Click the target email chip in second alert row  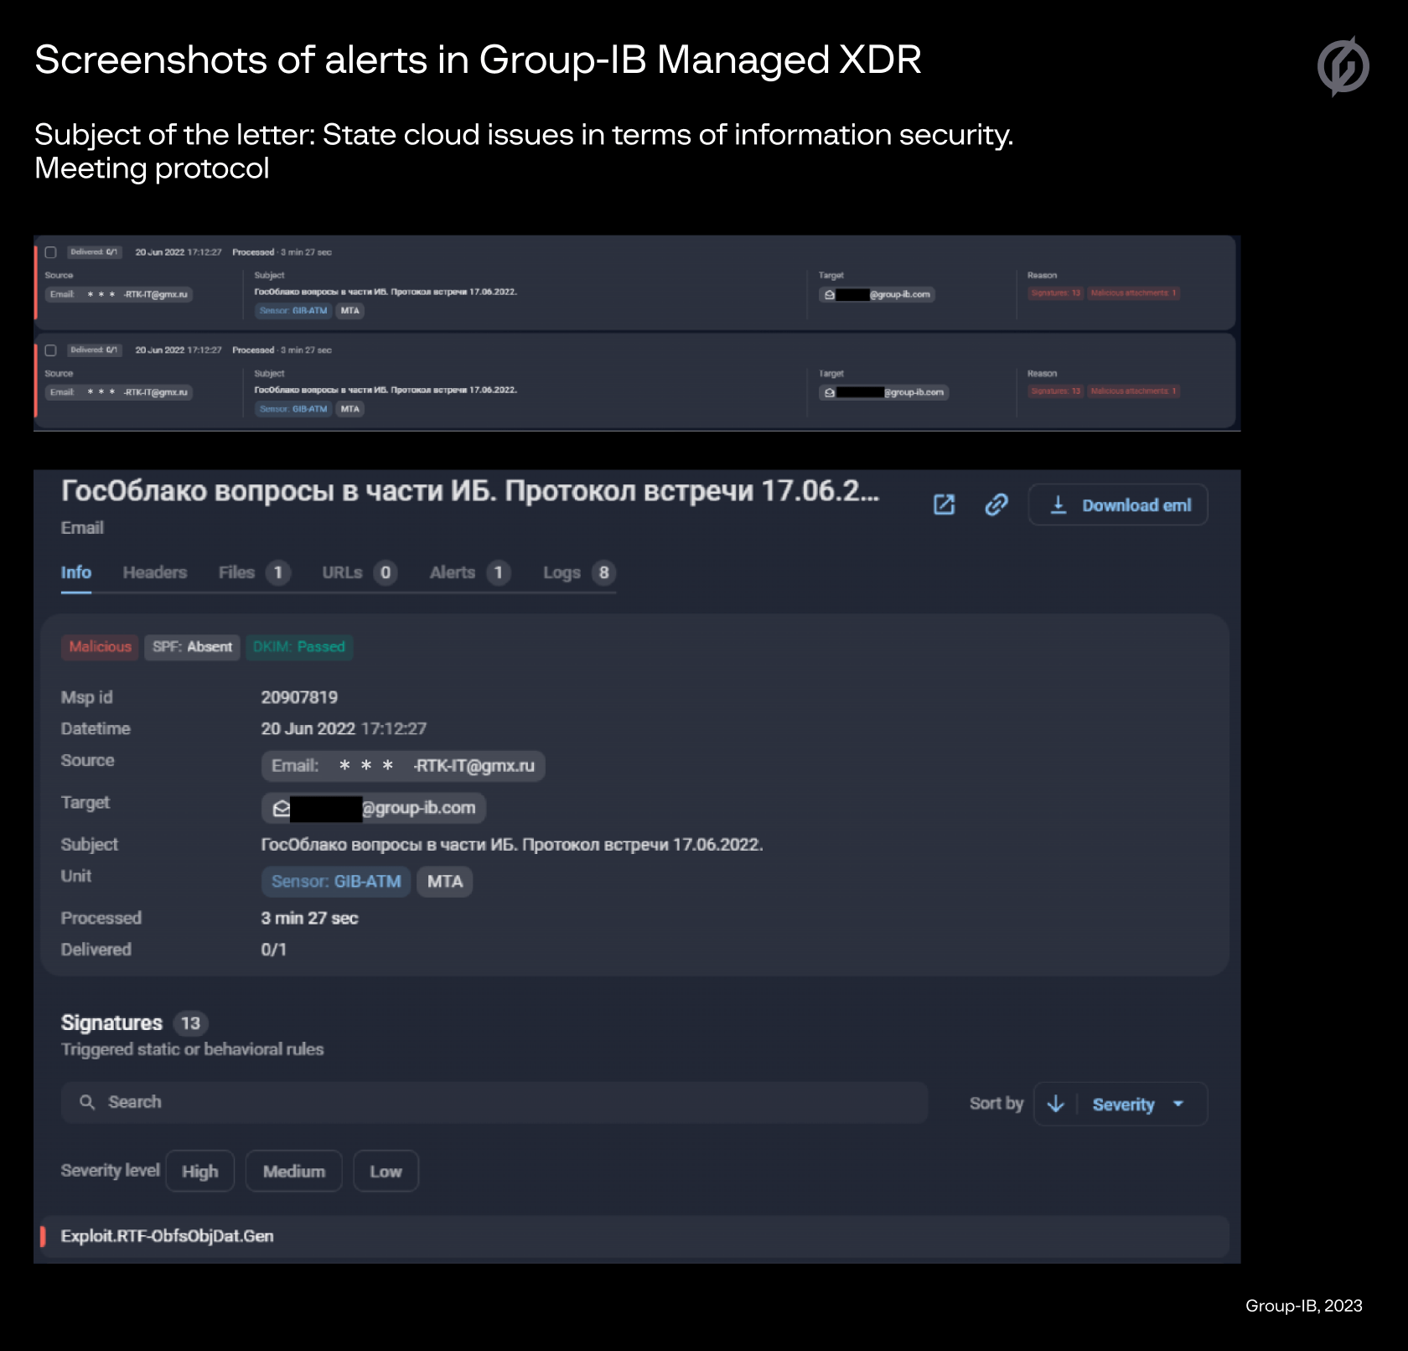point(884,392)
